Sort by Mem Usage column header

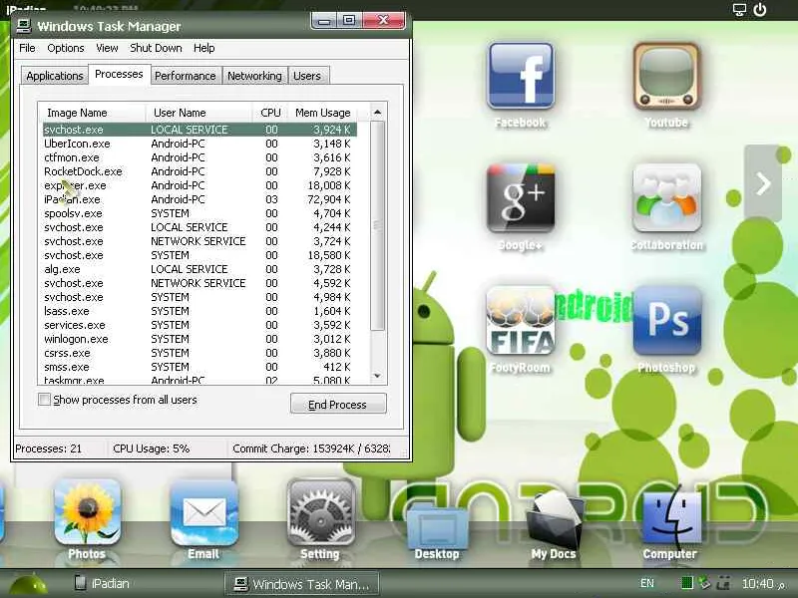pos(322,113)
